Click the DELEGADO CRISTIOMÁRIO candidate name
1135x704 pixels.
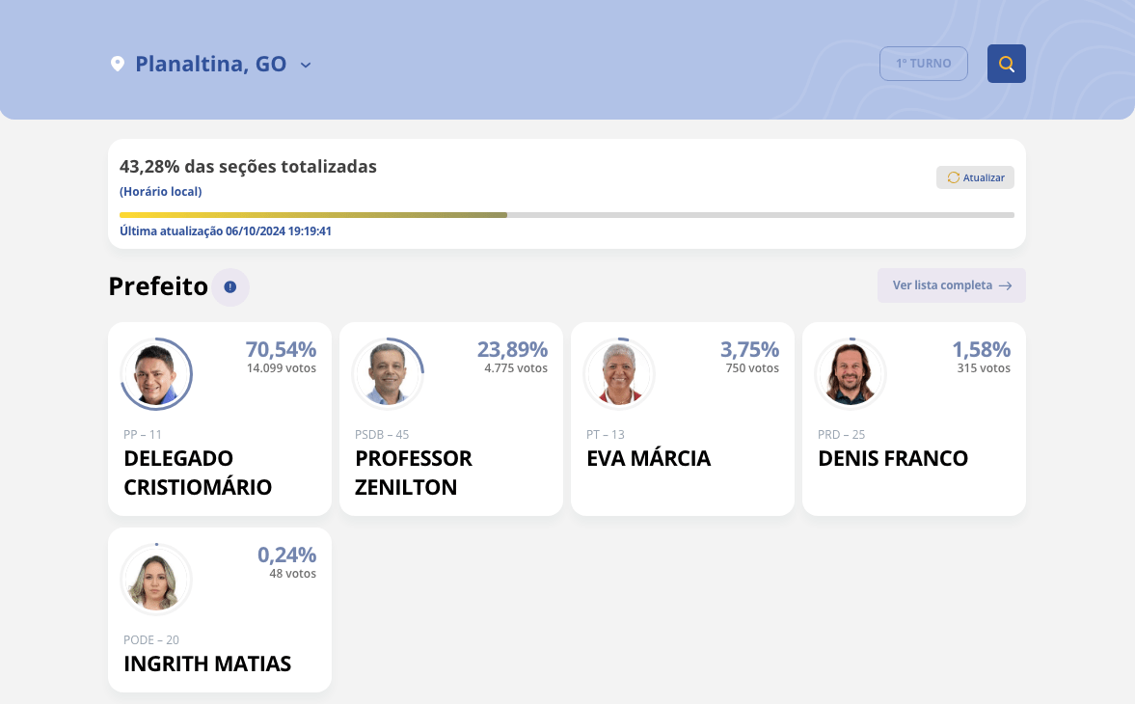coord(198,473)
